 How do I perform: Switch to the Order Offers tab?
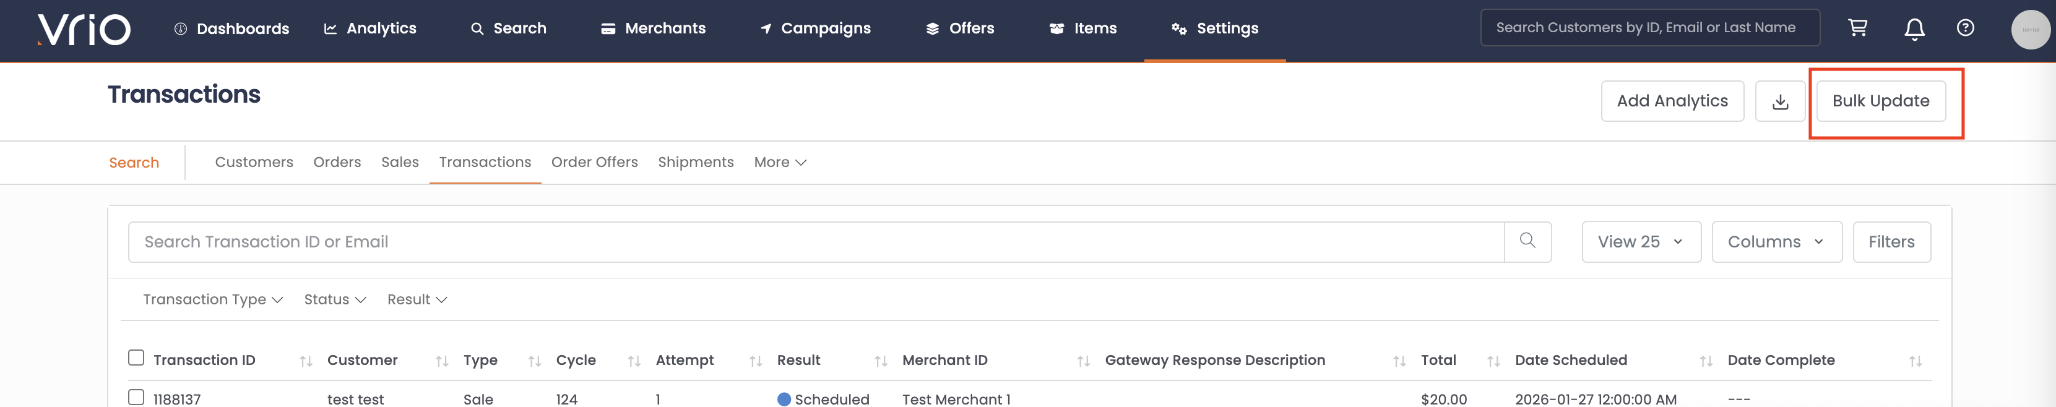point(595,162)
